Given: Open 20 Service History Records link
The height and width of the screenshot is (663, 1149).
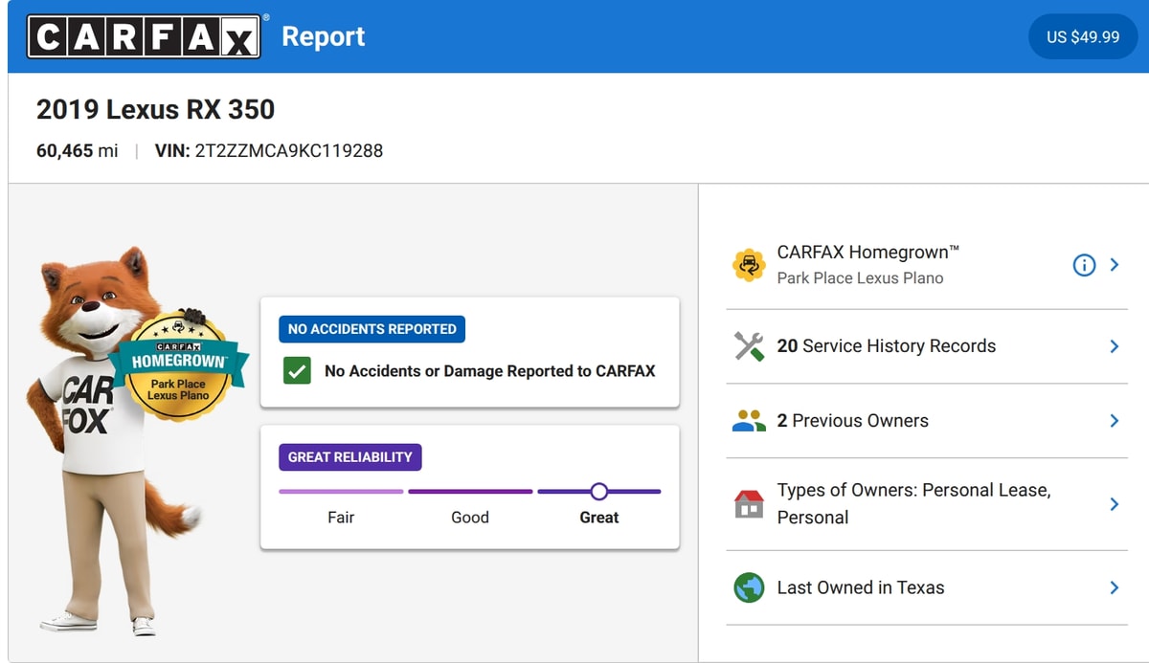Looking at the screenshot, I should [887, 346].
